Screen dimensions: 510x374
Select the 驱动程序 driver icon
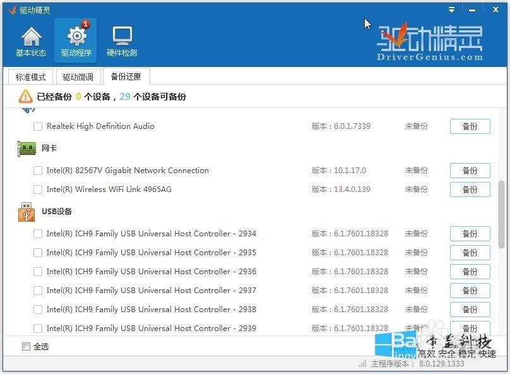[x=76, y=38]
